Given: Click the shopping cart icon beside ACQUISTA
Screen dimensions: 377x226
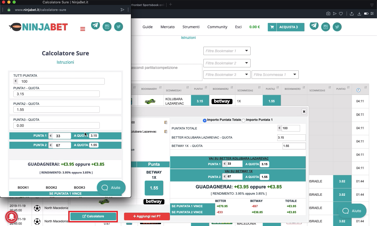Looking at the screenshot, I should click(272, 27).
